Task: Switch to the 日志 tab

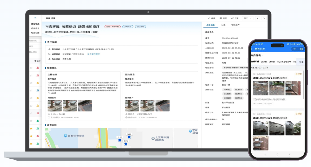Action: coord(223,25)
